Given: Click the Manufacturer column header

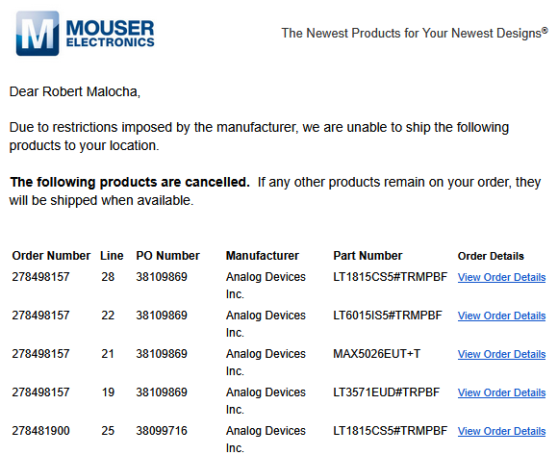Looking at the screenshot, I should click(263, 256).
